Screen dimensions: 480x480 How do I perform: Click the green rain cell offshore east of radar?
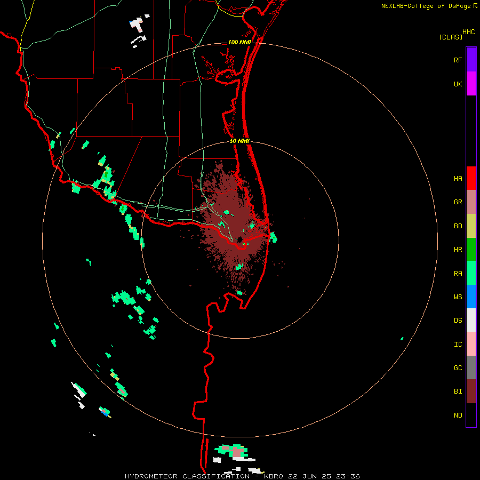point(273,237)
